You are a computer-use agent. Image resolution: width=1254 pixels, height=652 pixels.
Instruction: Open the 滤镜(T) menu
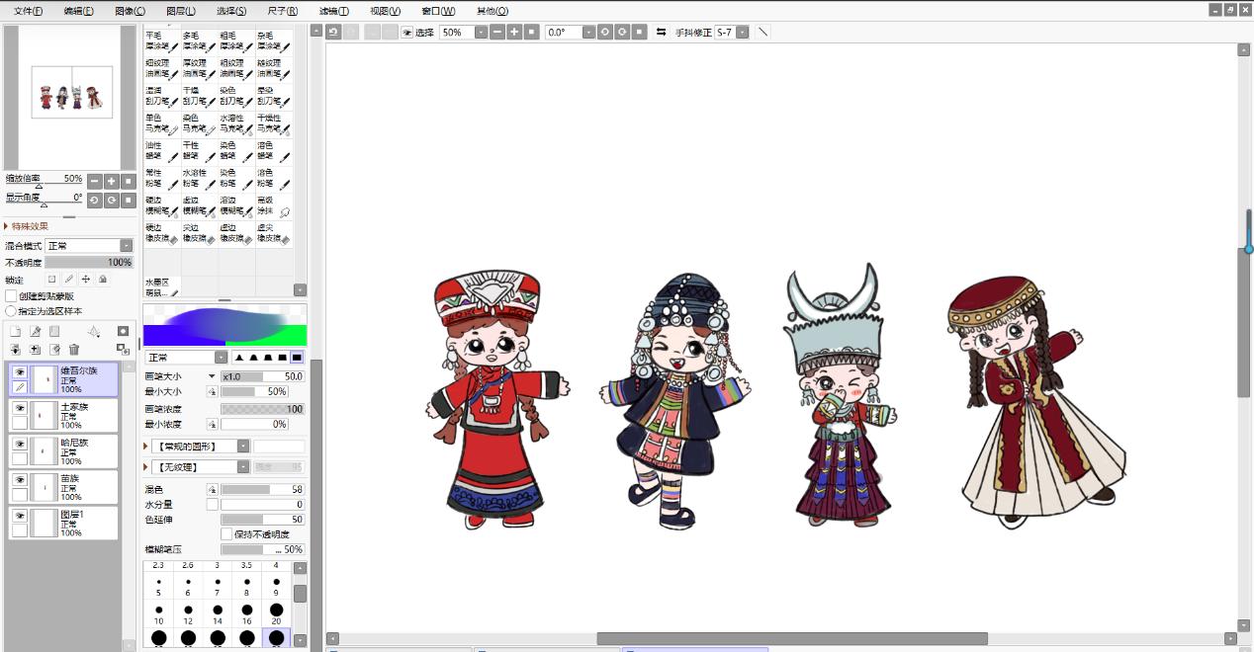coord(333,11)
